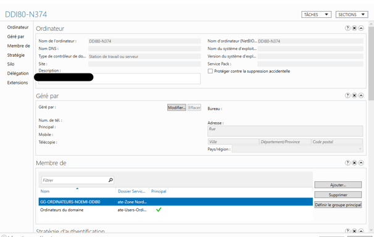374x237 pixels.
Task: Click the Description text box
Action: (119, 78)
